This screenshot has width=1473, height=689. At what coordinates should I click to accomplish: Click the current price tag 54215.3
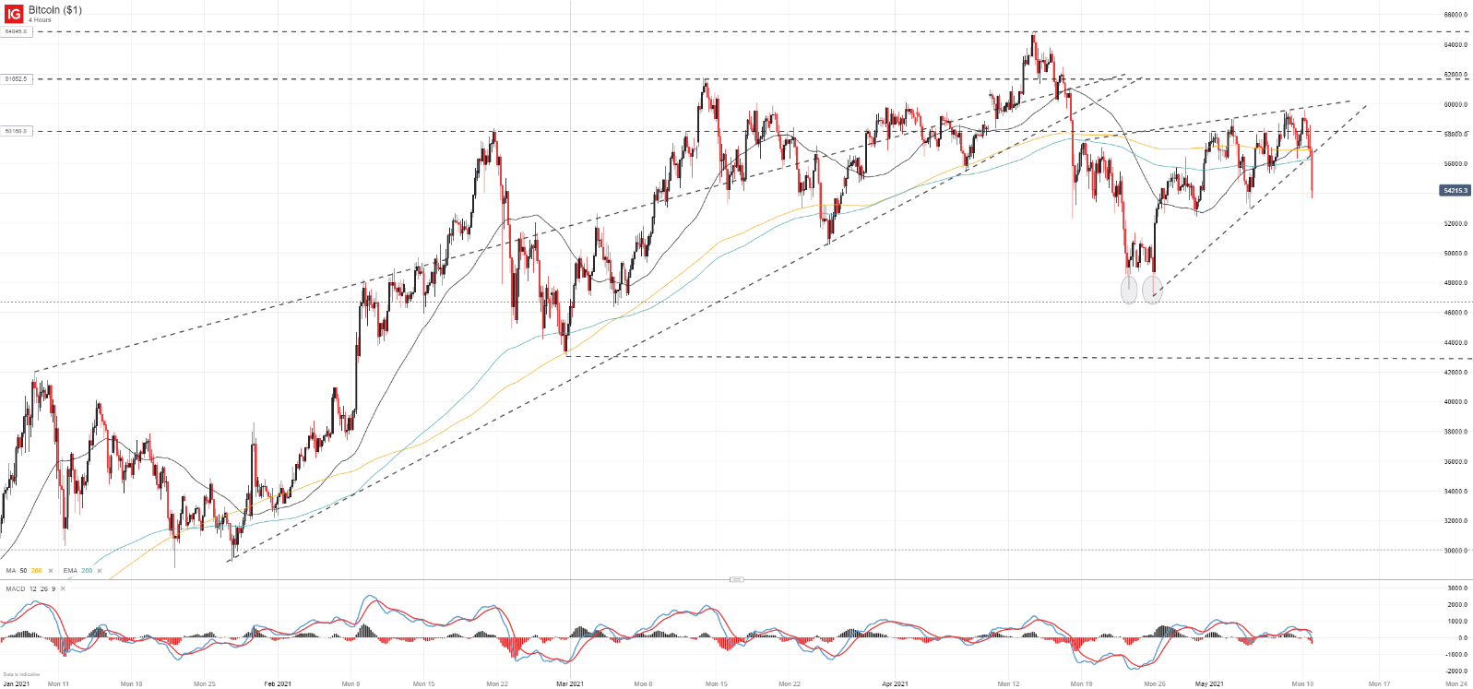click(x=1455, y=191)
